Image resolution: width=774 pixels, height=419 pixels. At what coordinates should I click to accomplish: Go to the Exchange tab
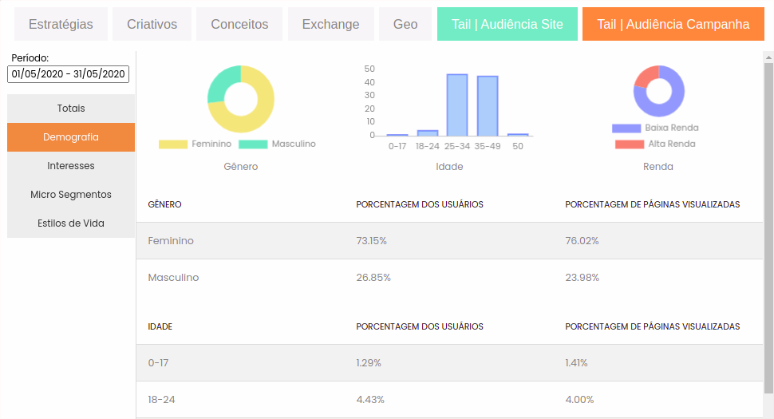coord(330,24)
